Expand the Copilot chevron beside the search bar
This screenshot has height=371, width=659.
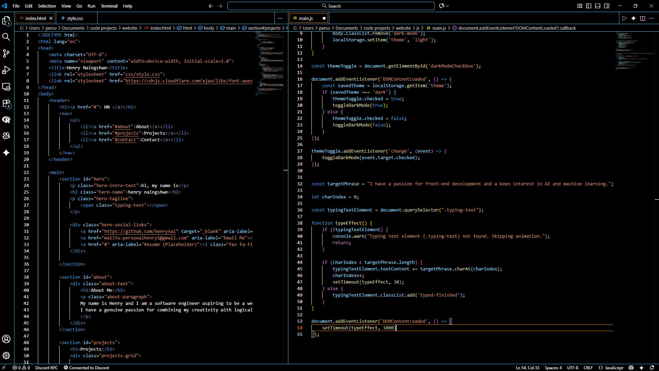pyautogui.click(x=447, y=6)
